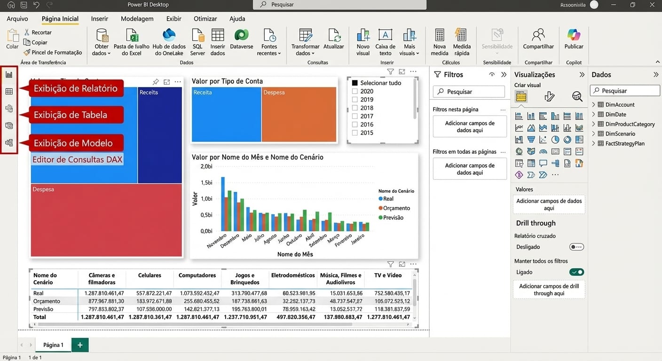
Task: Open the Exibição de Tabela view
Action: coord(9,91)
